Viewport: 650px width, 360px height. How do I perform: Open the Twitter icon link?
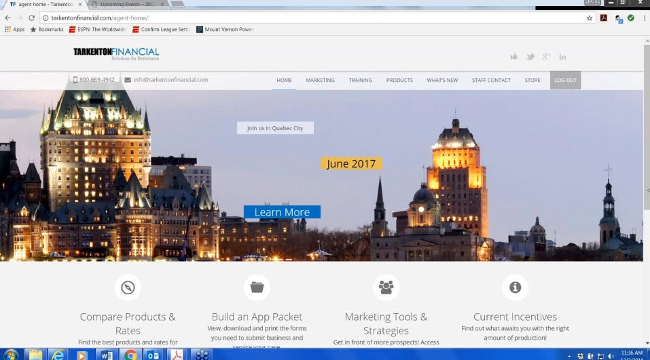coord(530,57)
